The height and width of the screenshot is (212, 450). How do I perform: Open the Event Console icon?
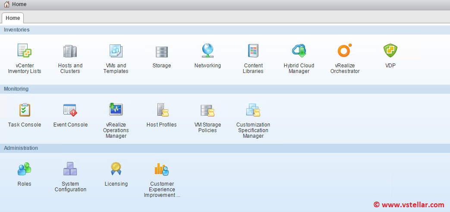[x=70, y=110]
